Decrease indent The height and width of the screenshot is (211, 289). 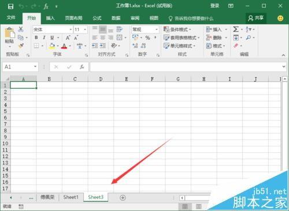[95, 46]
